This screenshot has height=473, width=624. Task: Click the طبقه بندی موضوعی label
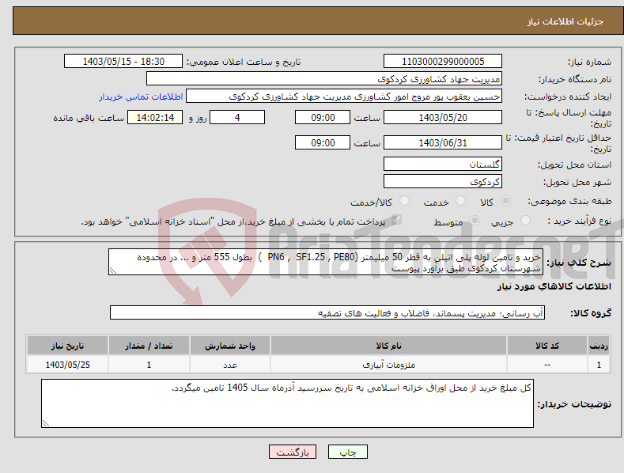[x=569, y=202]
